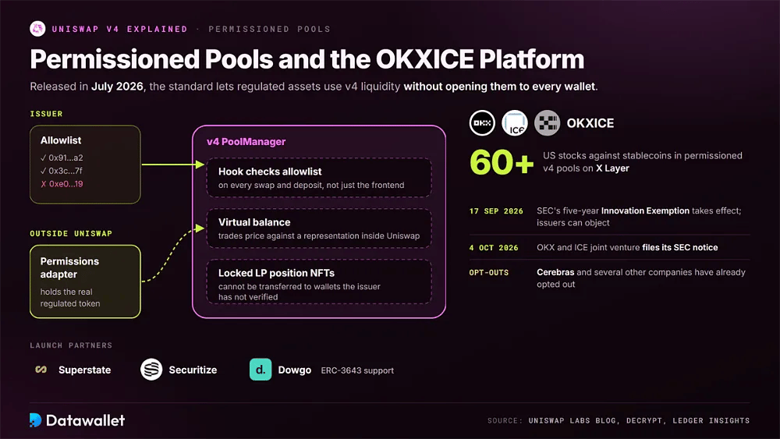The image size is (780, 439).
Task: Click the 'Securitize' partner name
Action: point(193,370)
